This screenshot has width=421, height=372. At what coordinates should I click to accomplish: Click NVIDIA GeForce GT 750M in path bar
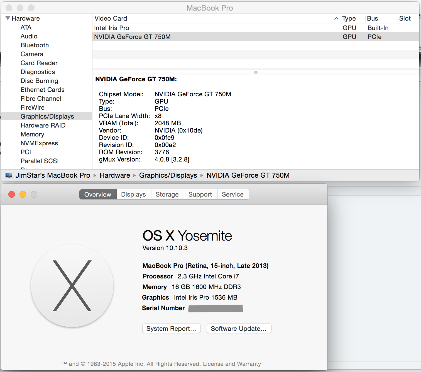(248, 175)
